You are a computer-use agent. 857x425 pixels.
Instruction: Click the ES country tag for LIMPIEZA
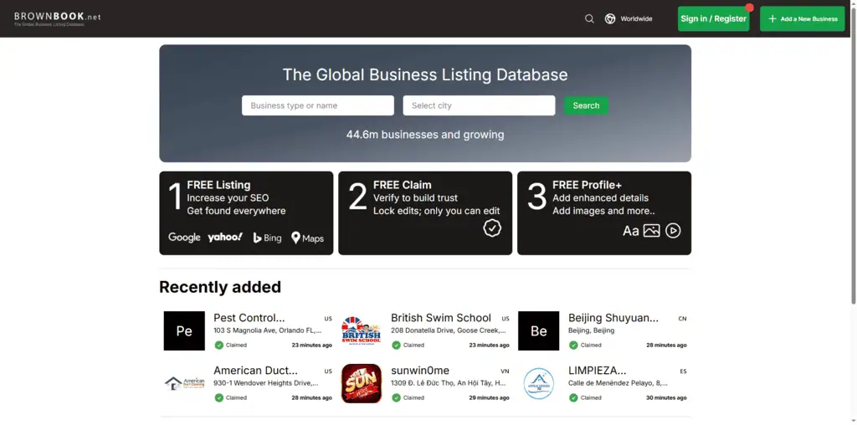point(683,371)
